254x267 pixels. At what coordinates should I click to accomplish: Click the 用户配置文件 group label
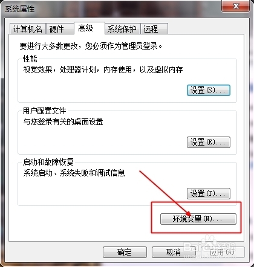click(44, 111)
